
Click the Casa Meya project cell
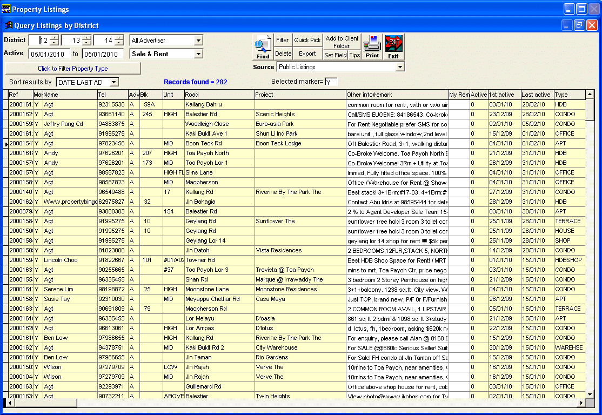point(300,299)
